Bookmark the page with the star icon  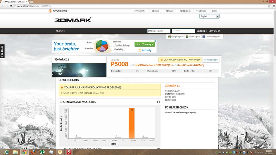click(x=269, y=6)
